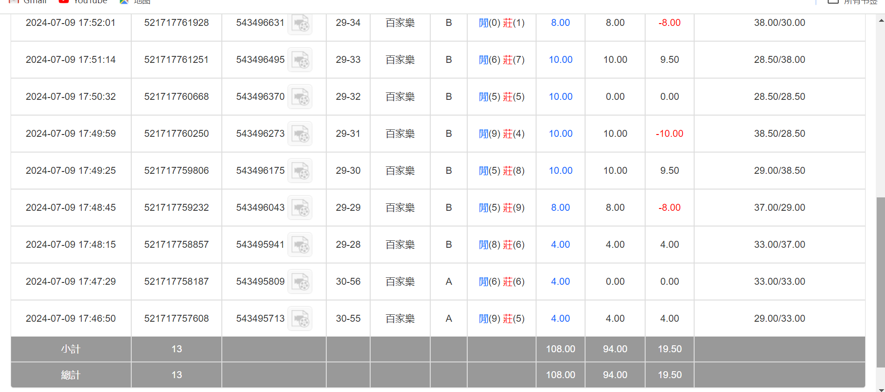Select blue 10.00 amount in 29-31 row

point(560,134)
